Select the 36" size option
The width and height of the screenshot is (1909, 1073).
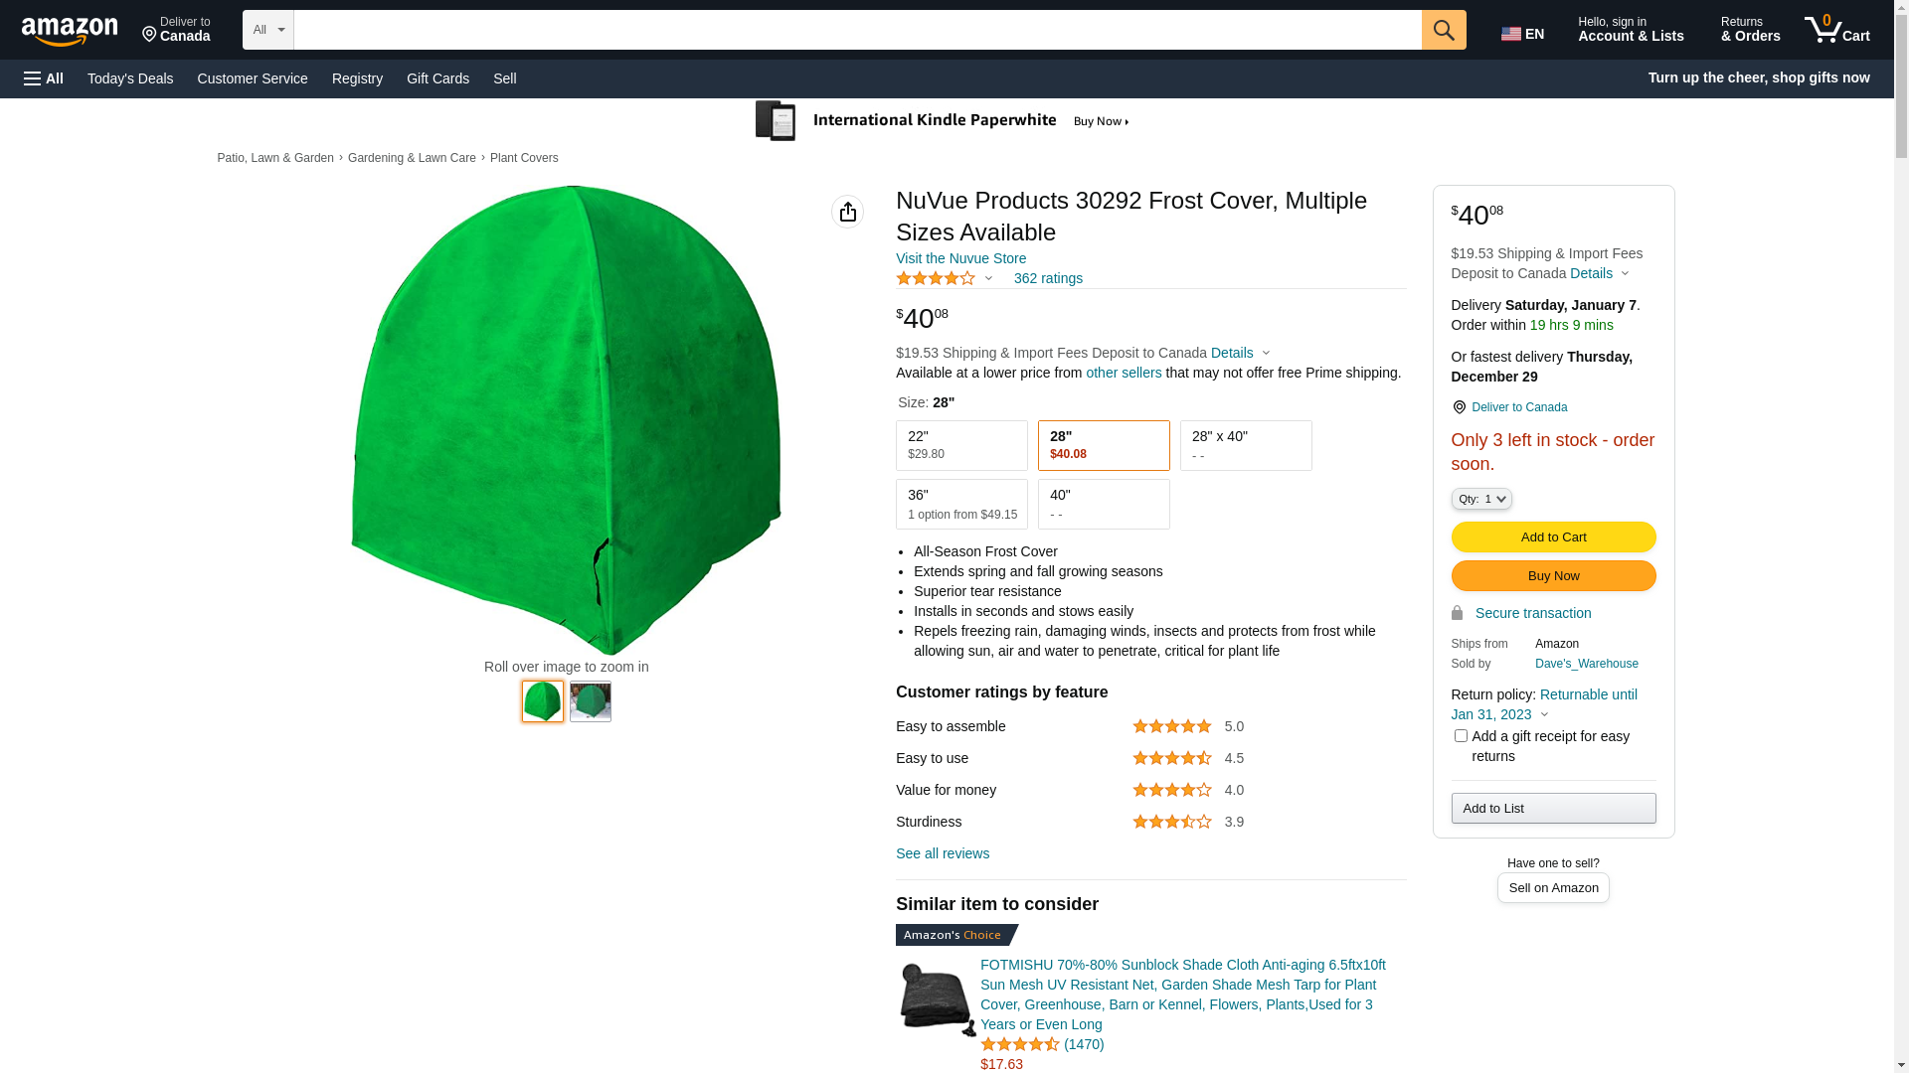coord(961,505)
